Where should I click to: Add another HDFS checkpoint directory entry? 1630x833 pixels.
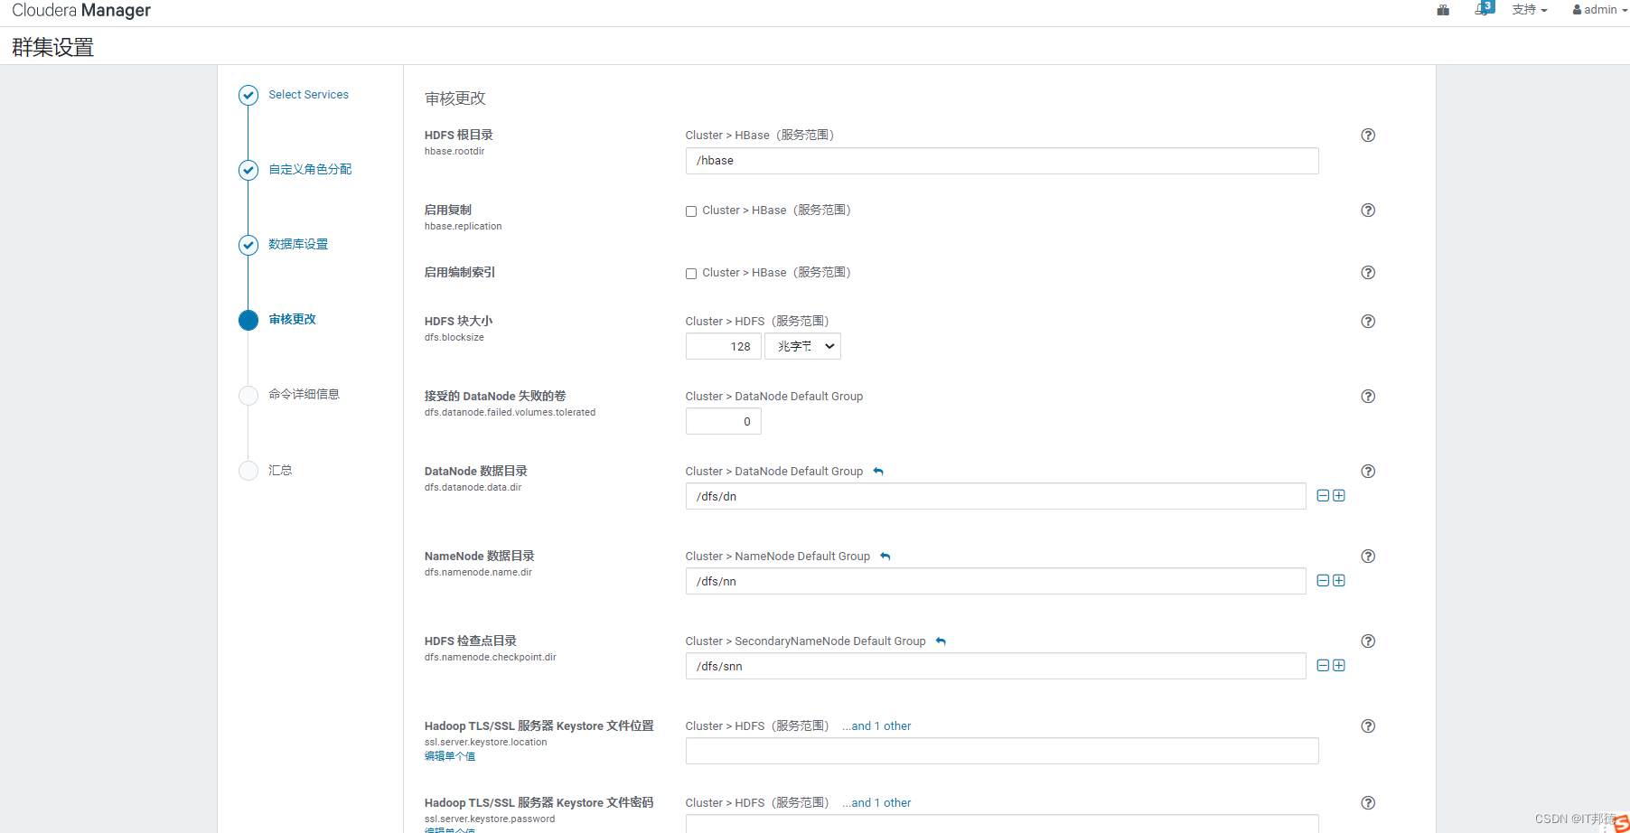point(1339,666)
